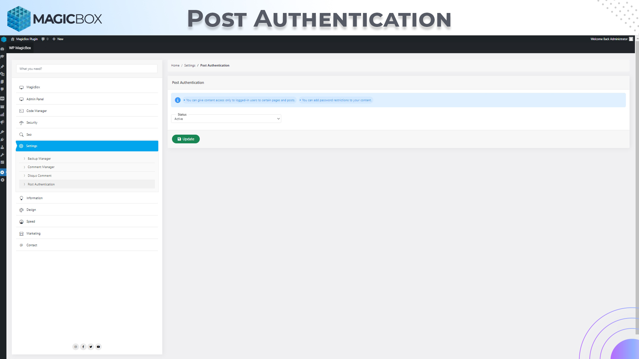
Task: Open the Security menu item
Action: click(x=87, y=123)
